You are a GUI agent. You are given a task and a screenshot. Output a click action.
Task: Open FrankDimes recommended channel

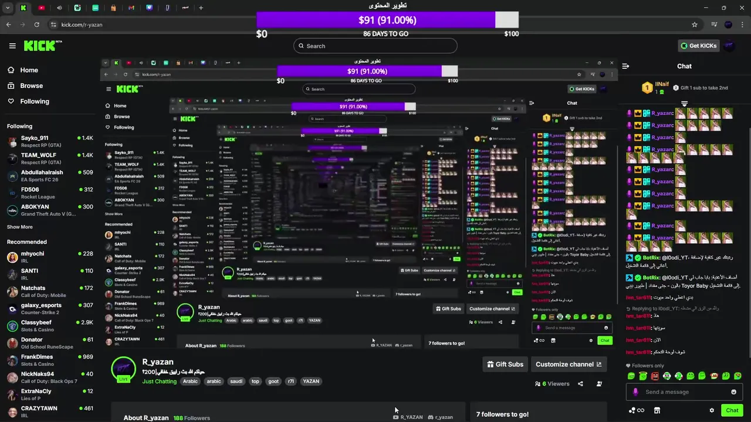pos(50,360)
